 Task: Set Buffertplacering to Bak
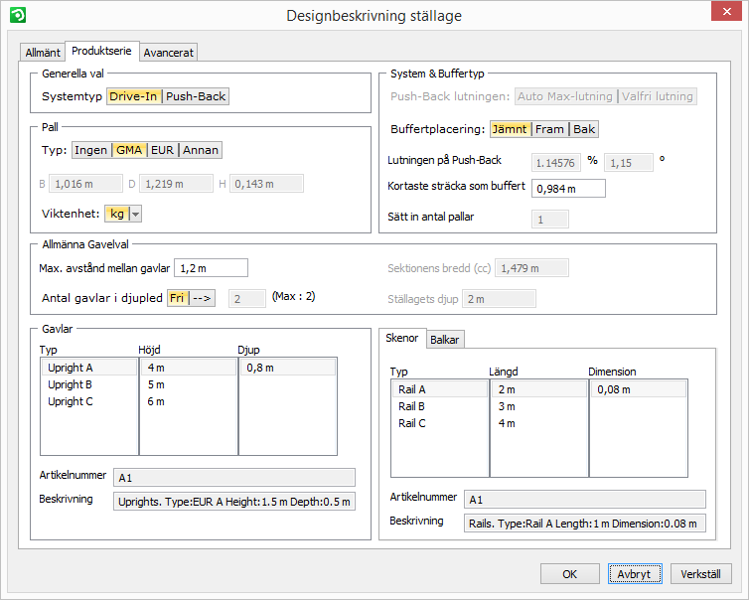584,129
